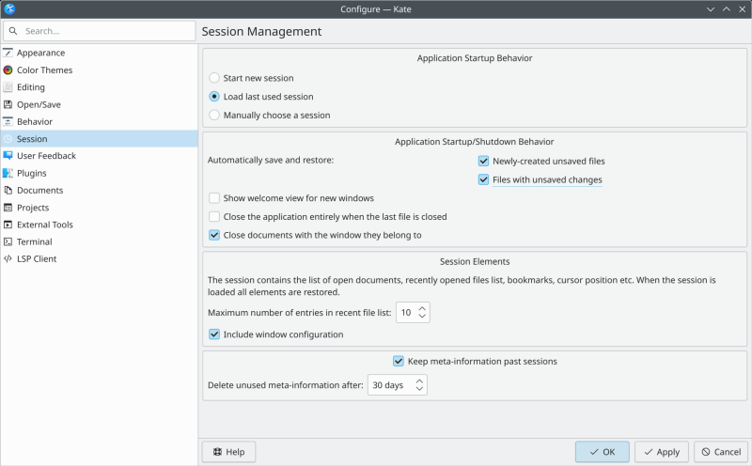Click the External Tools icon
Image resolution: width=752 pixels, height=466 pixels.
[8, 225]
